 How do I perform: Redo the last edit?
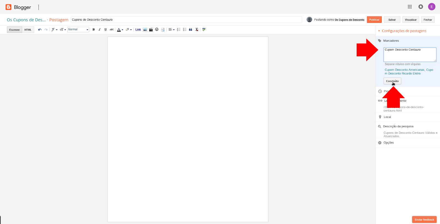tap(46, 30)
